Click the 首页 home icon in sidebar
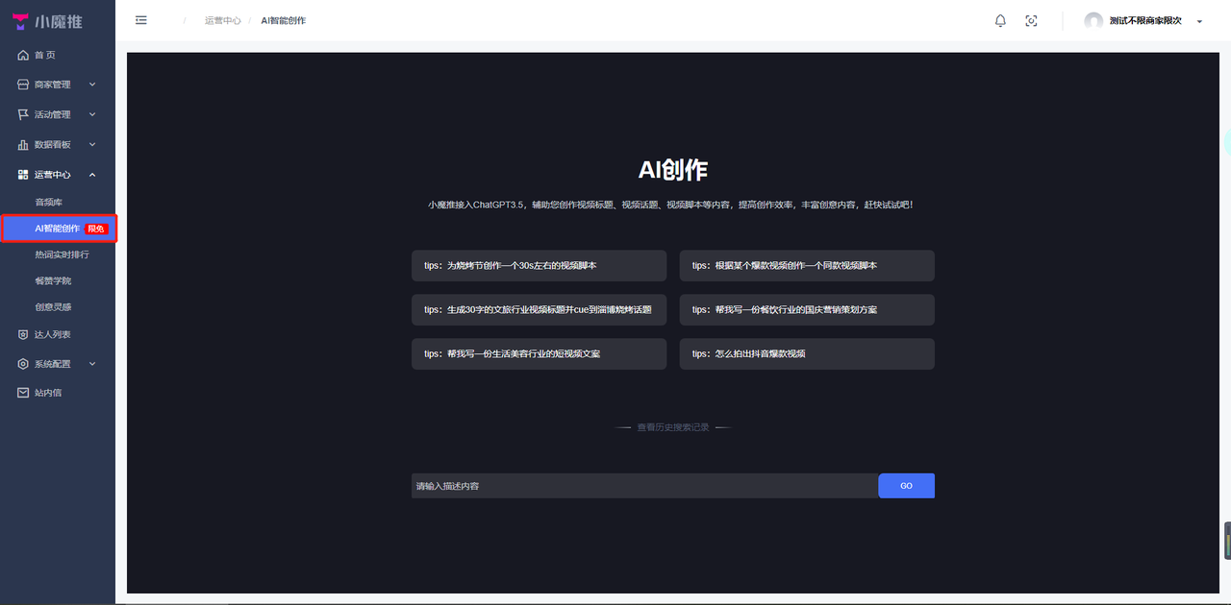The image size is (1231, 605). click(x=22, y=55)
